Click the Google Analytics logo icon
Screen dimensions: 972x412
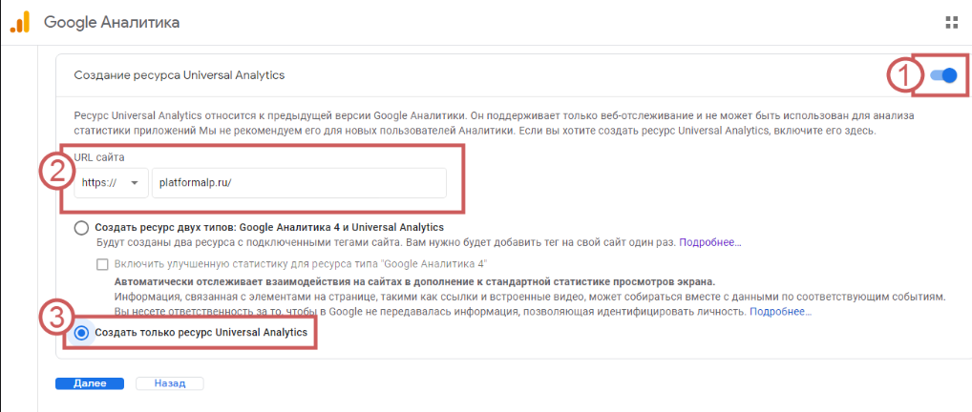19,21
